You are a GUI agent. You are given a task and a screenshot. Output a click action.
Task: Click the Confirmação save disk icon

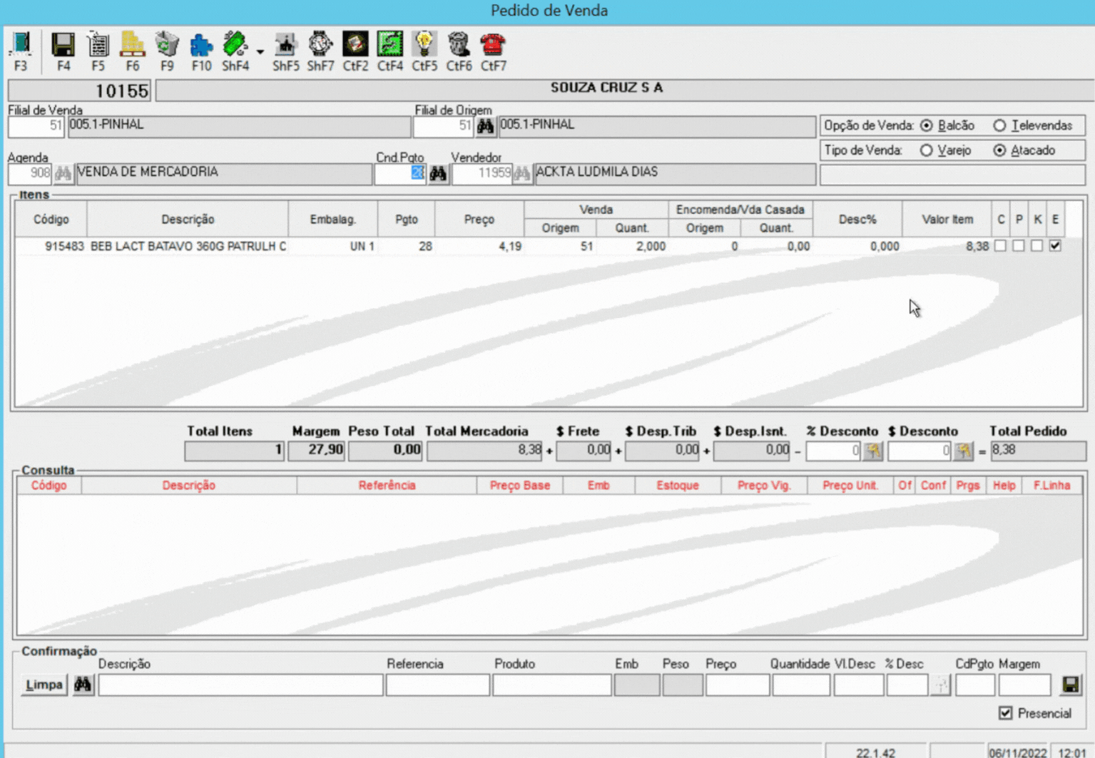click(x=1070, y=685)
